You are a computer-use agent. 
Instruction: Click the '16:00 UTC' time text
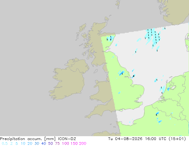pyautogui.click(x=156, y=139)
